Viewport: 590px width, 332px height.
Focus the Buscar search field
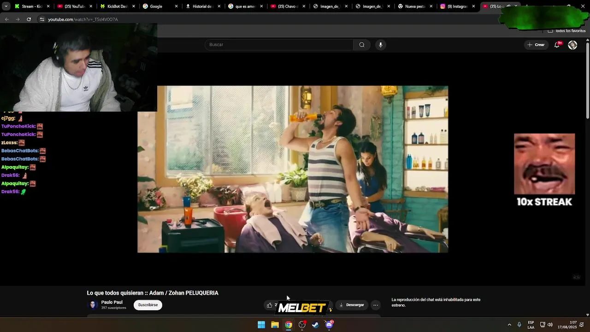pos(279,45)
